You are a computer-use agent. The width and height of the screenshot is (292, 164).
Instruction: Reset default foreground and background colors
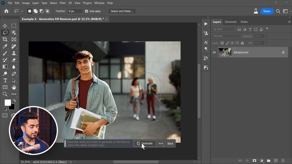coord(5,109)
